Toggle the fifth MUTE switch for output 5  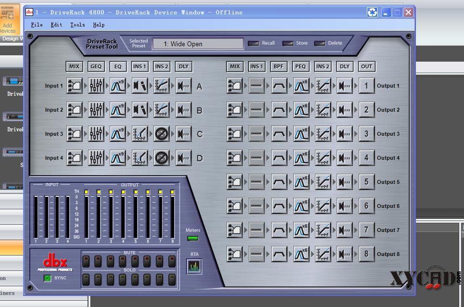(135, 262)
